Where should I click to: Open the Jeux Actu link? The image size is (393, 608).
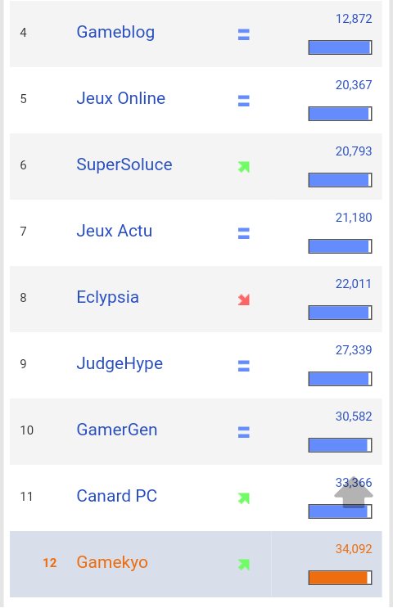tap(114, 231)
